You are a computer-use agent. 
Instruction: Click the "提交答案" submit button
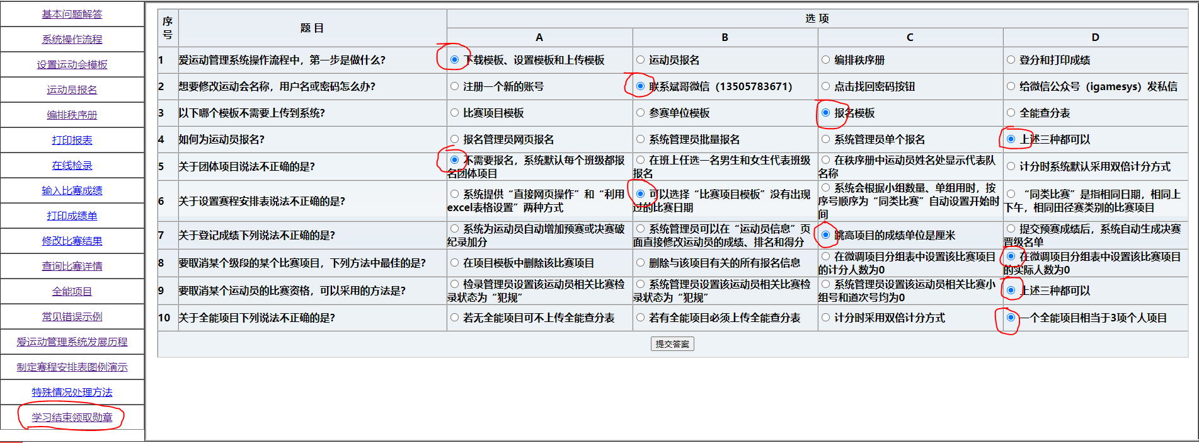(672, 344)
